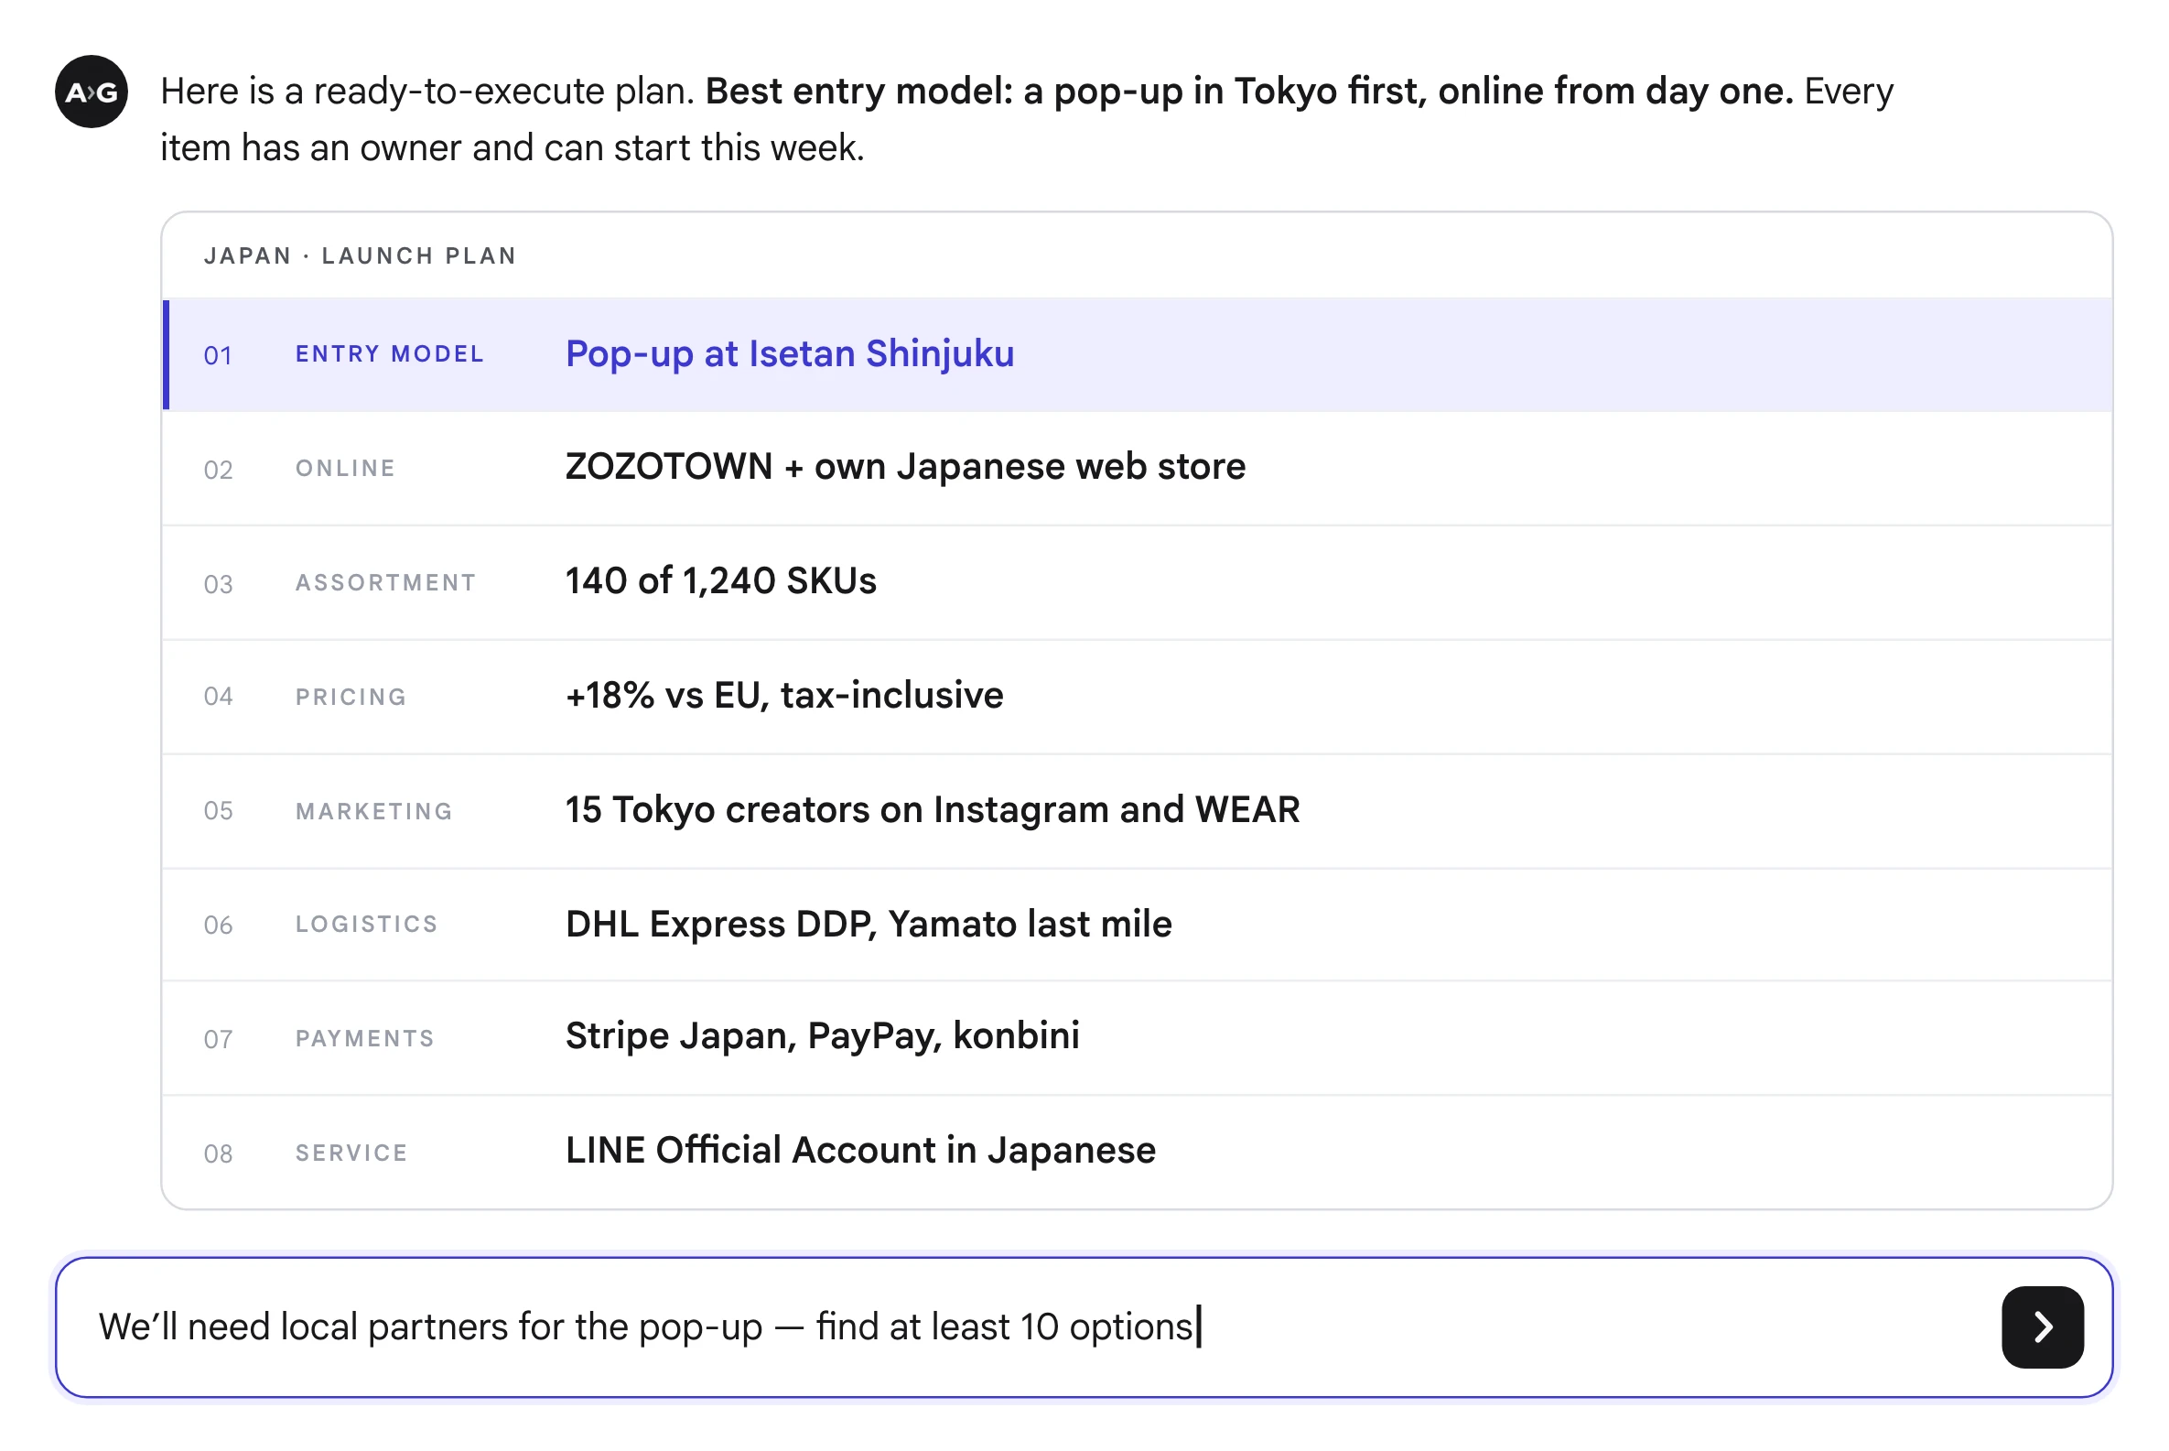Click the SERVICE category label
This screenshot has width=2169, height=1451.
[351, 1153]
